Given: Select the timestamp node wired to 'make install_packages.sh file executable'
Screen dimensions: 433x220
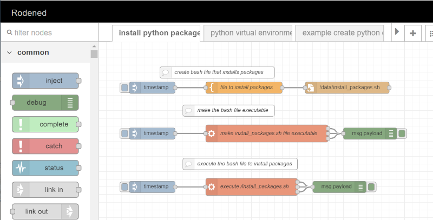Looking at the screenshot, I should (x=152, y=134).
